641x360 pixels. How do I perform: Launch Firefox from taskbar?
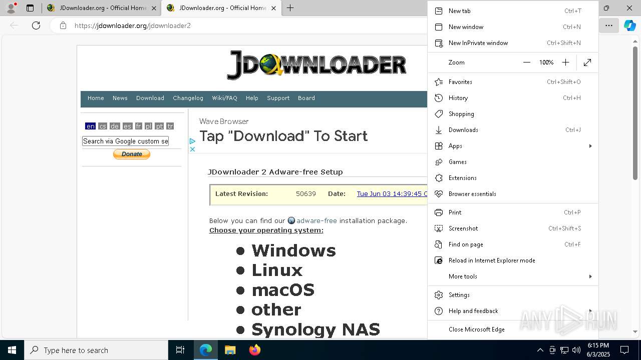coord(254,350)
